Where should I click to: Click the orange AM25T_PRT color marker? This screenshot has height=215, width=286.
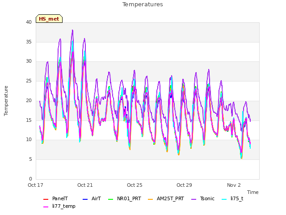151,199
